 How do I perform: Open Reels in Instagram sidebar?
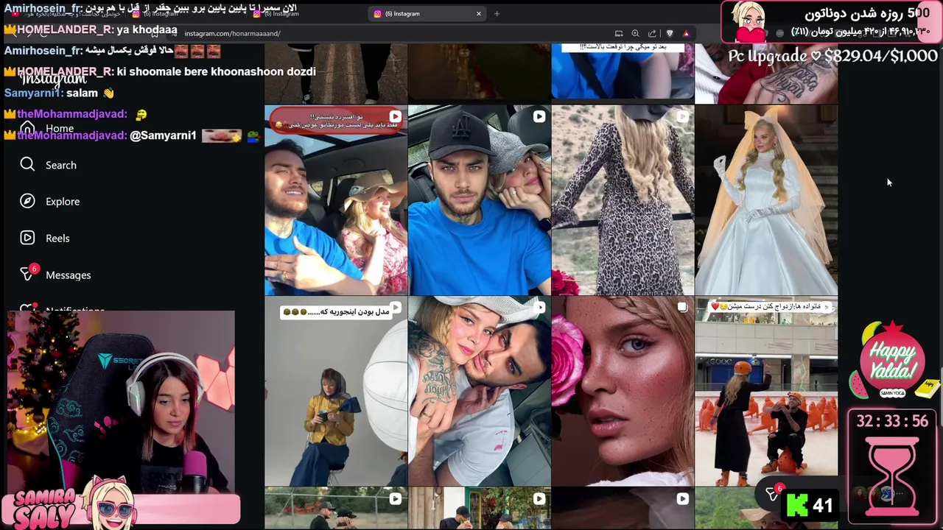click(45, 238)
